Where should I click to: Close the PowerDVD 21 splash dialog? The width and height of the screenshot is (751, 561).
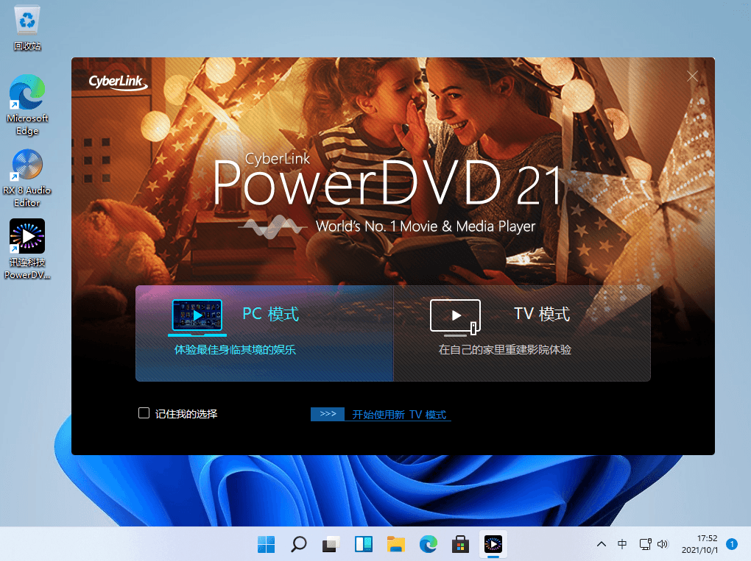692,76
